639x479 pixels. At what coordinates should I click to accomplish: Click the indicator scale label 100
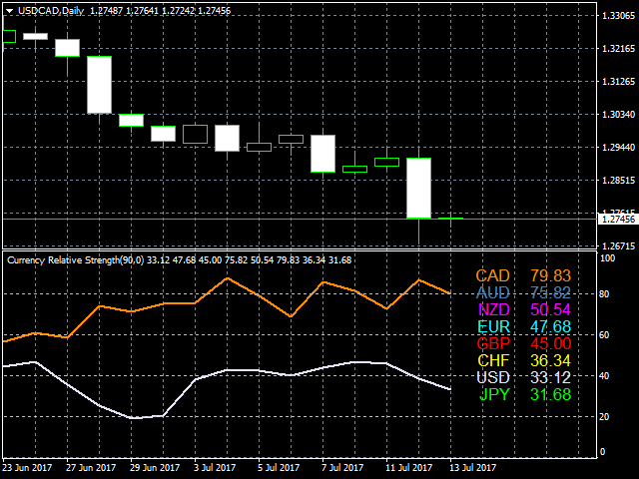[x=608, y=258]
